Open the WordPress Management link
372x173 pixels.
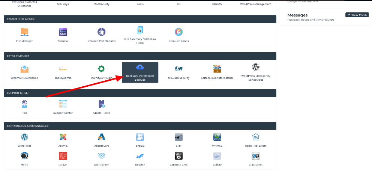pos(255,4)
